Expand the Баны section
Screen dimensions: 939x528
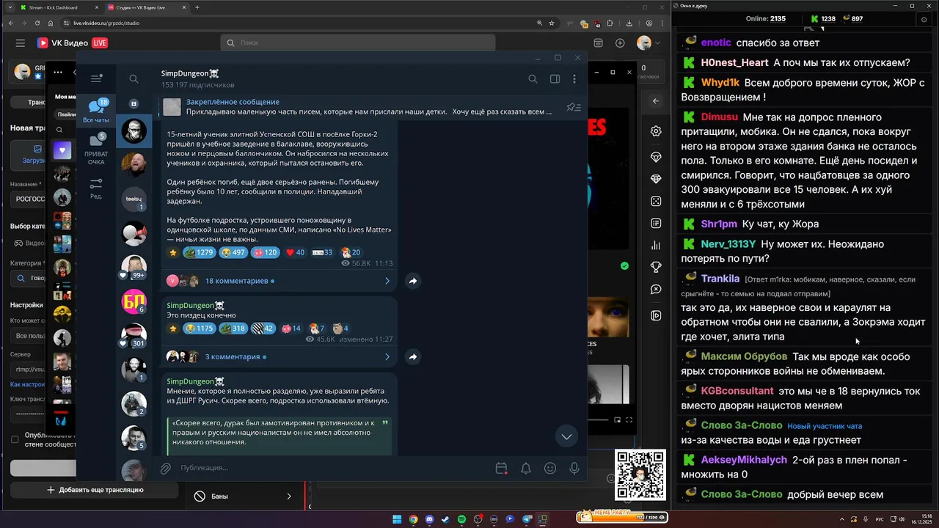(x=243, y=496)
